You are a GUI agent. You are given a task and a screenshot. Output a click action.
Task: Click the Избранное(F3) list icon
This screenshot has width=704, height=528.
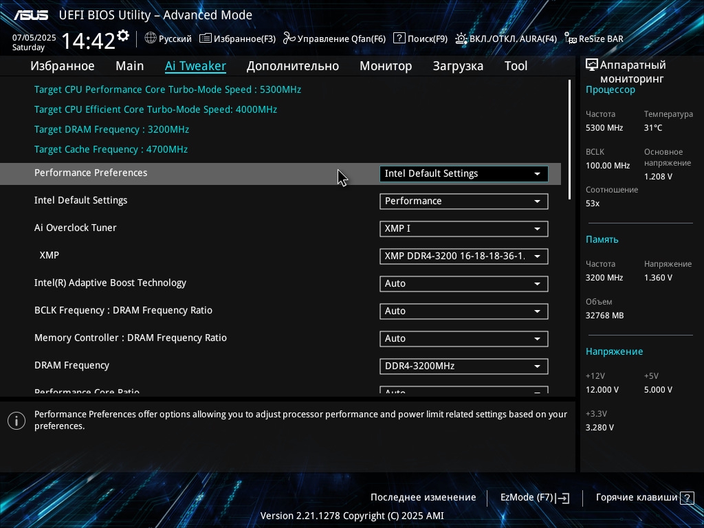pos(205,38)
